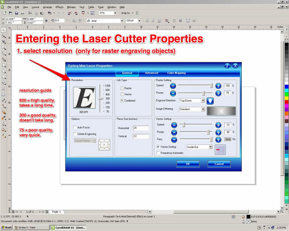Open the 200 pt font size dropdown

(139, 21)
